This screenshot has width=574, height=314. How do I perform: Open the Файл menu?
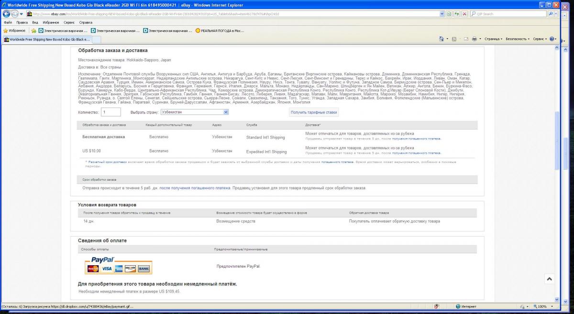coord(8,22)
